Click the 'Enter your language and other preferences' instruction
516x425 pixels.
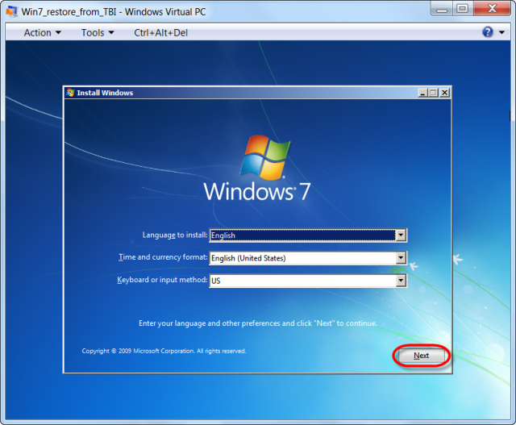[x=258, y=323]
